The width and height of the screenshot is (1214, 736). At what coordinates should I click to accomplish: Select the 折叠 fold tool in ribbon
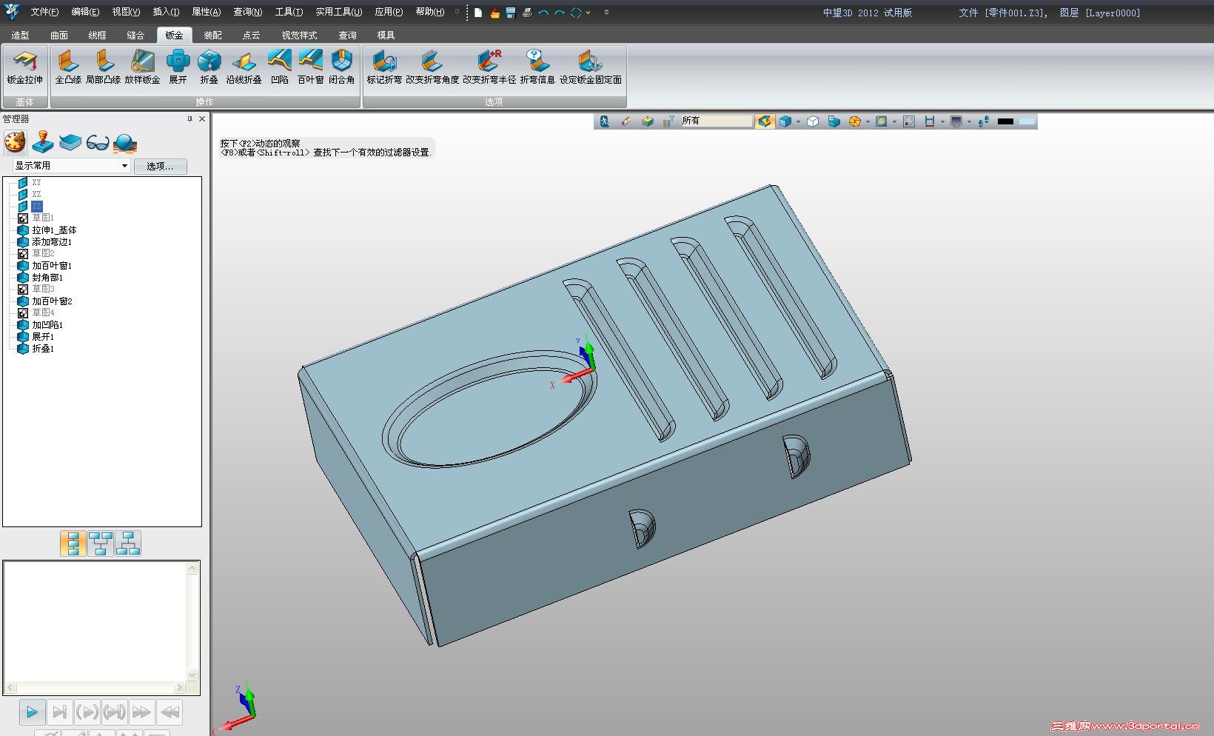click(209, 68)
